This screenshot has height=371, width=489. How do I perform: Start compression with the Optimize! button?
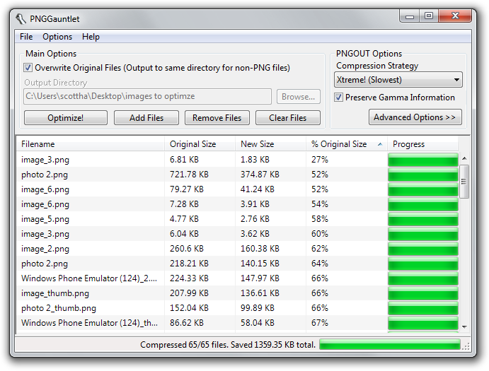coord(66,118)
